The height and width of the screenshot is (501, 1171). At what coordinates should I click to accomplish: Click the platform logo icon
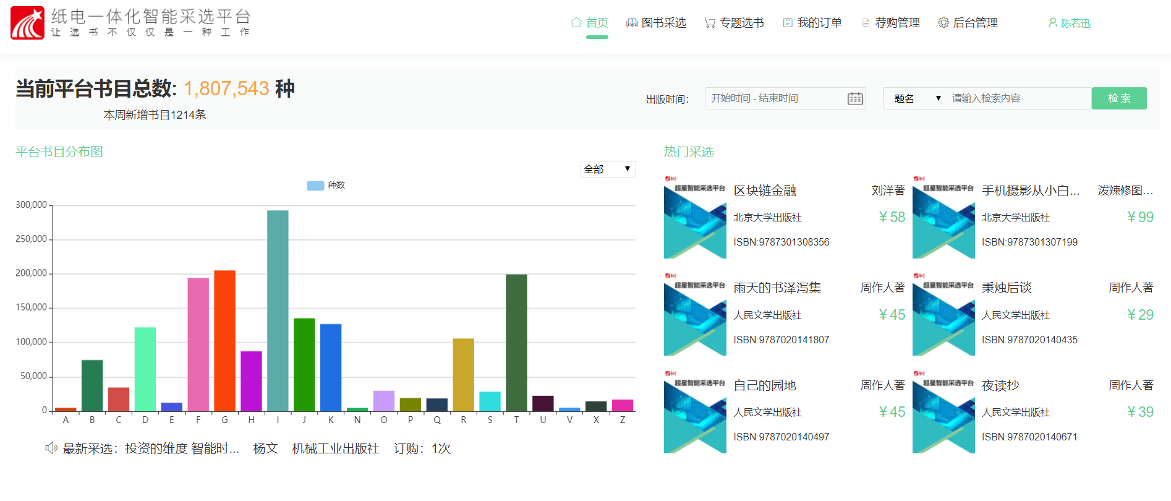[27, 24]
